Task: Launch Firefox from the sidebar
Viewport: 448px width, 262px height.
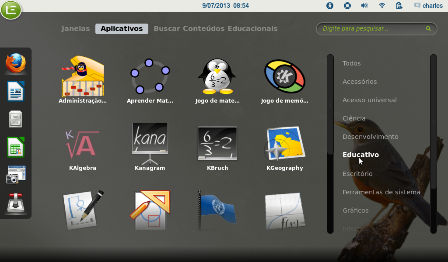Action: (15, 63)
